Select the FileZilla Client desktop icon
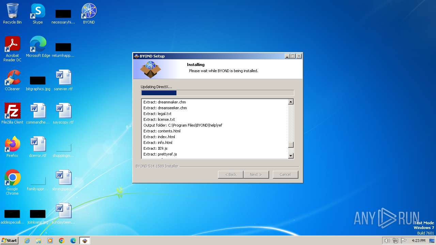 coord(12,114)
